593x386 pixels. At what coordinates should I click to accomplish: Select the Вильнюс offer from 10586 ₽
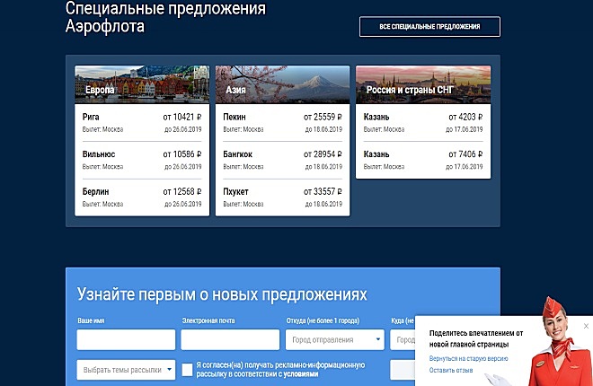142,160
